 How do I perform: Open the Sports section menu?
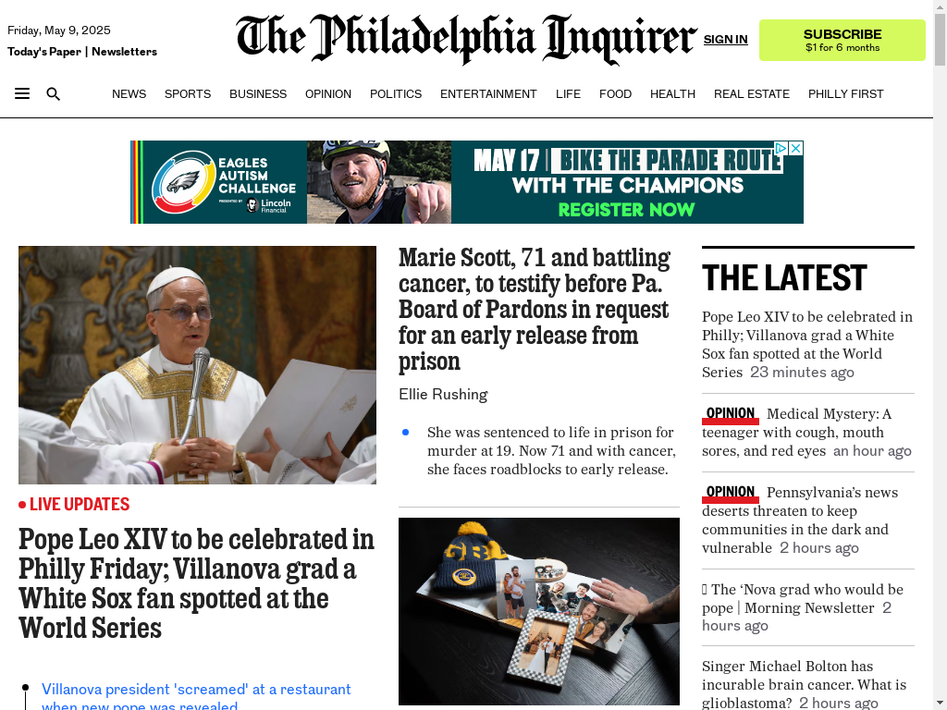tap(187, 94)
